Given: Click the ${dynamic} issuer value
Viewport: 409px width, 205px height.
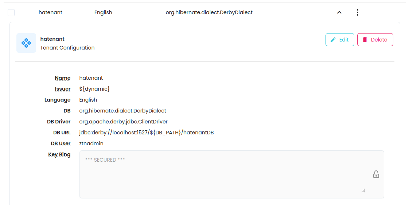Looking at the screenshot, I should [94, 89].
